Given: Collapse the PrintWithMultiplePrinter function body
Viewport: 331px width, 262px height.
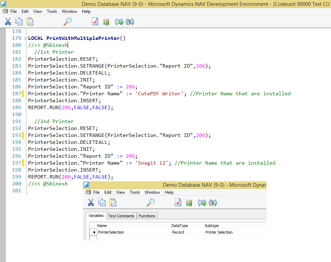Looking at the screenshot, I should click(x=26, y=38).
